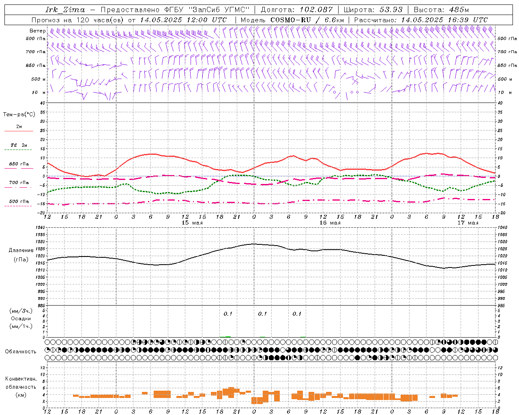Click the forecast start "14.05.2025 12:00 UTC"
This screenshot has width=519, height=415.
(x=183, y=20)
